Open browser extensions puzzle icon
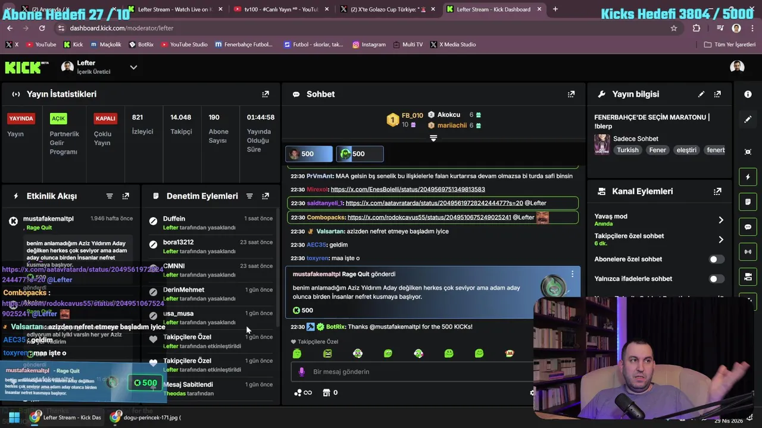 [697, 28]
